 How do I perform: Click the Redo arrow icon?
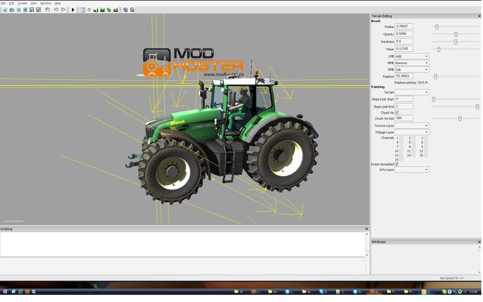coord(63,10)
